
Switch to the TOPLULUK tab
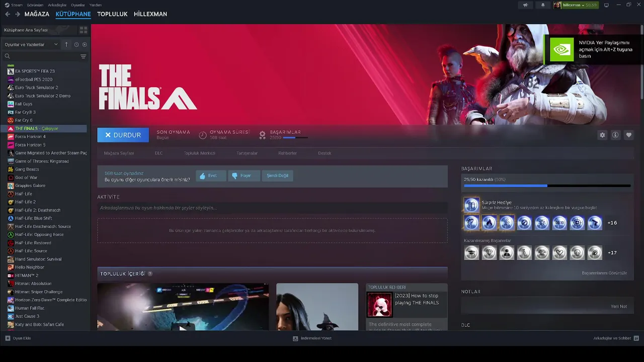point(112,14)
